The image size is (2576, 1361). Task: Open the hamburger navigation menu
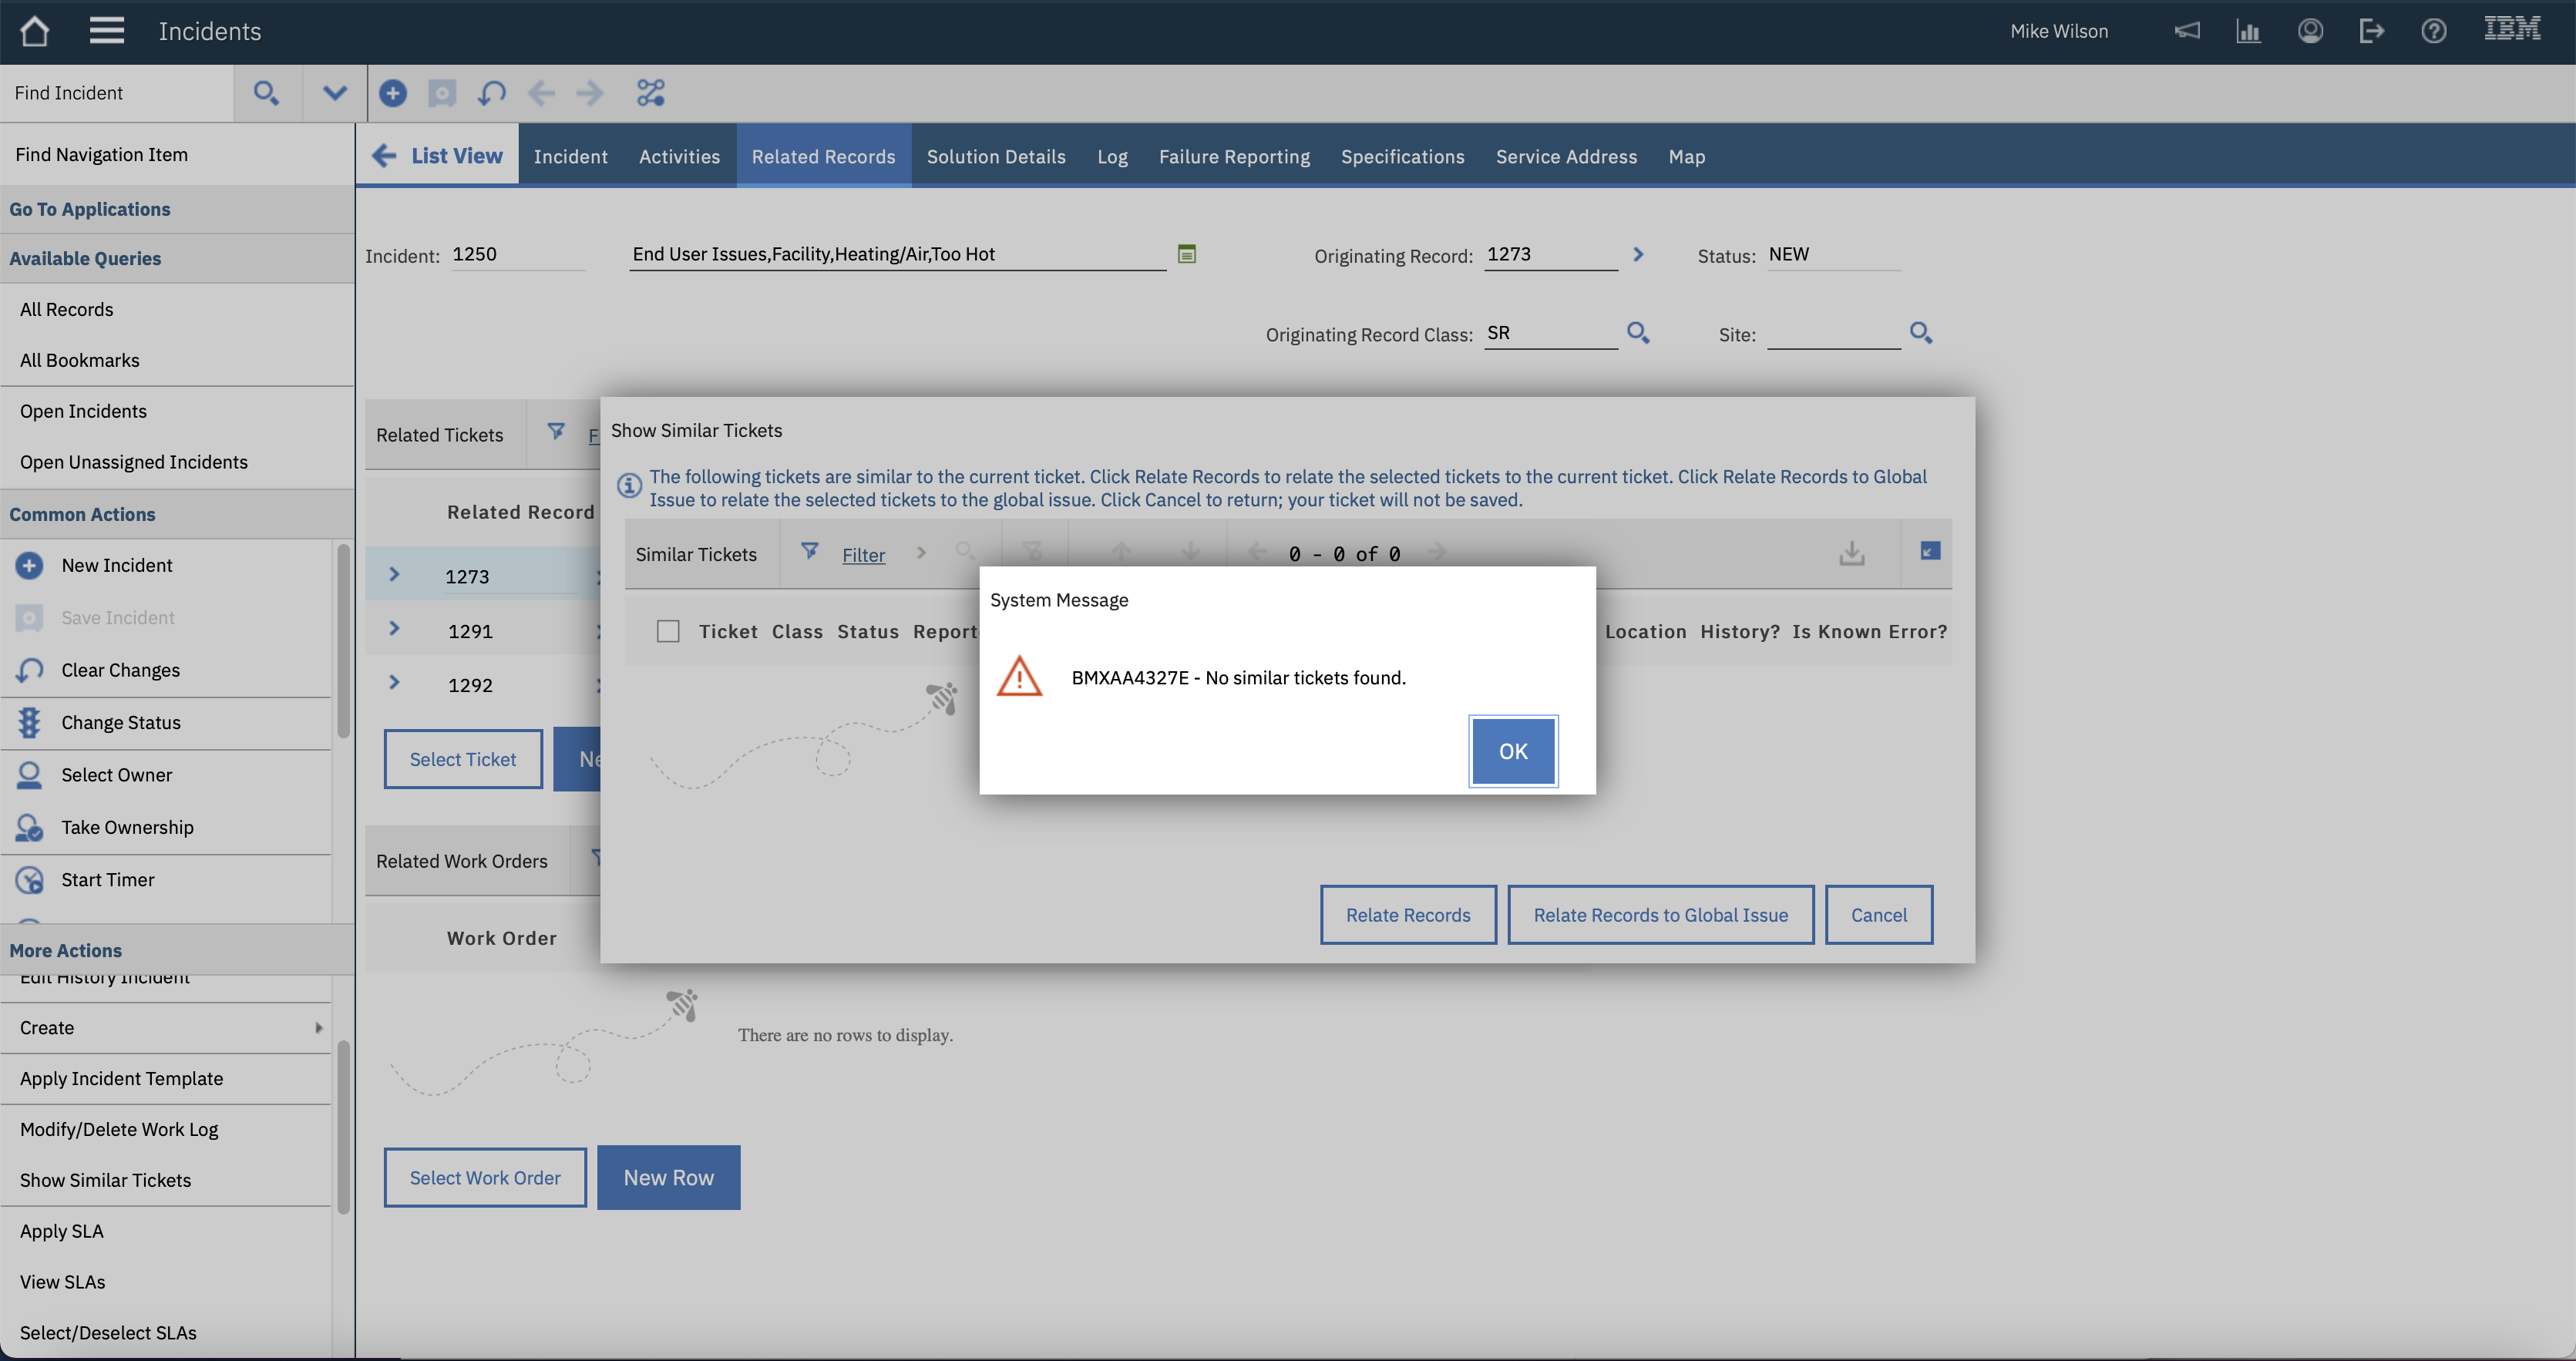(106, 31)
